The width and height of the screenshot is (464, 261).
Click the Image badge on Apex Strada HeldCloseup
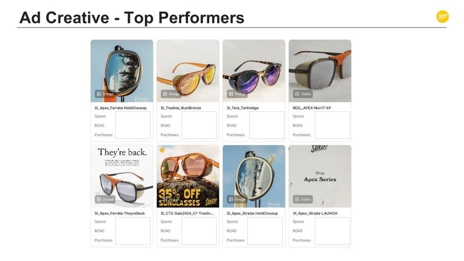coord(237,199)
